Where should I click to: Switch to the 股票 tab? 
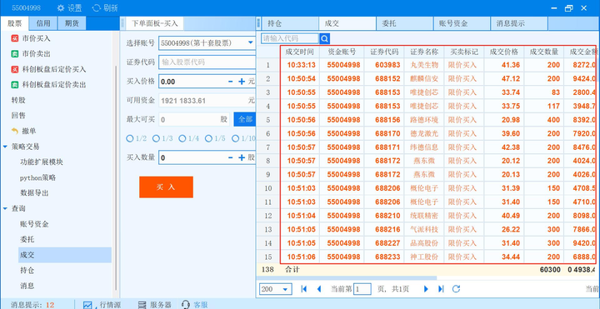14,23
